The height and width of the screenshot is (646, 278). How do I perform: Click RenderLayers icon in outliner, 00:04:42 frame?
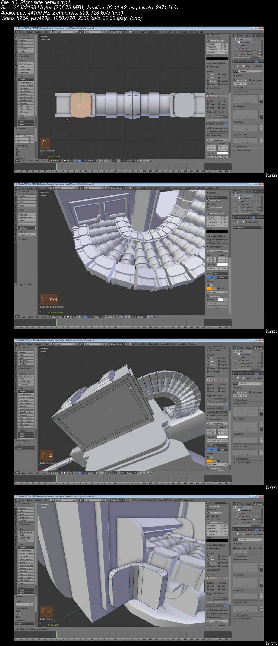pyautogui.click(x=239, y=198)
